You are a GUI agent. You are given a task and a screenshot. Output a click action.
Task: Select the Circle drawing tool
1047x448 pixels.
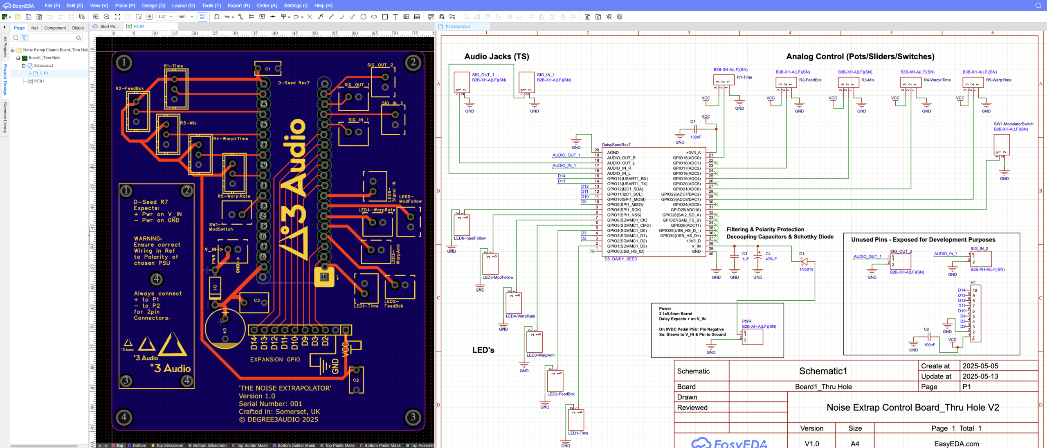363,17
